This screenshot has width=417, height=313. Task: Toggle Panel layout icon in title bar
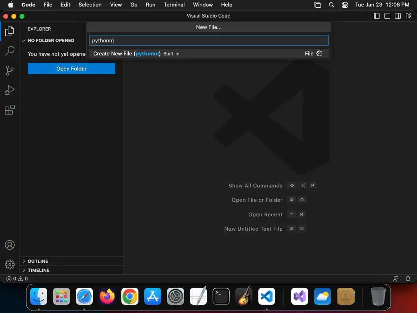tap(387, 16)
